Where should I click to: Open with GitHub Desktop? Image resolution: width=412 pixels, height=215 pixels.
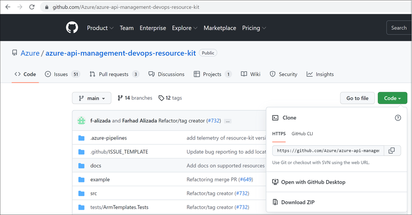[x=313, y=182]
